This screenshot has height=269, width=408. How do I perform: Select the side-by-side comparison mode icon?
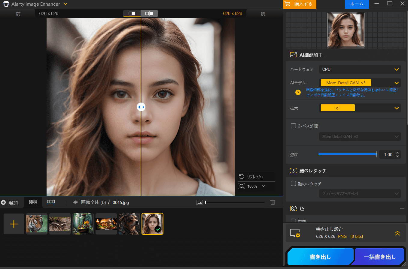coord(149,13)
